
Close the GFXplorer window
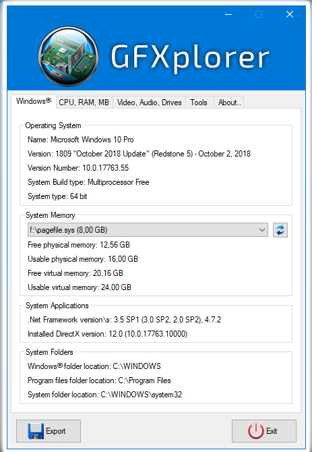pos(290,14)
